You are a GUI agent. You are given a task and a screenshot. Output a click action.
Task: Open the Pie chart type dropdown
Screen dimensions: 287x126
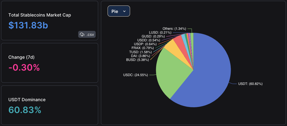point(119,11)
